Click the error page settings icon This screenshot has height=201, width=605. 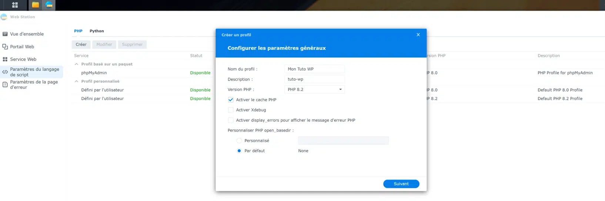click(5, 85)
